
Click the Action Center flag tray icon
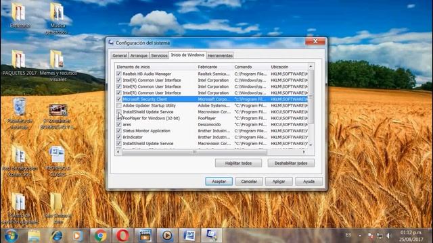pyautogui.click(x=370, y=236)
